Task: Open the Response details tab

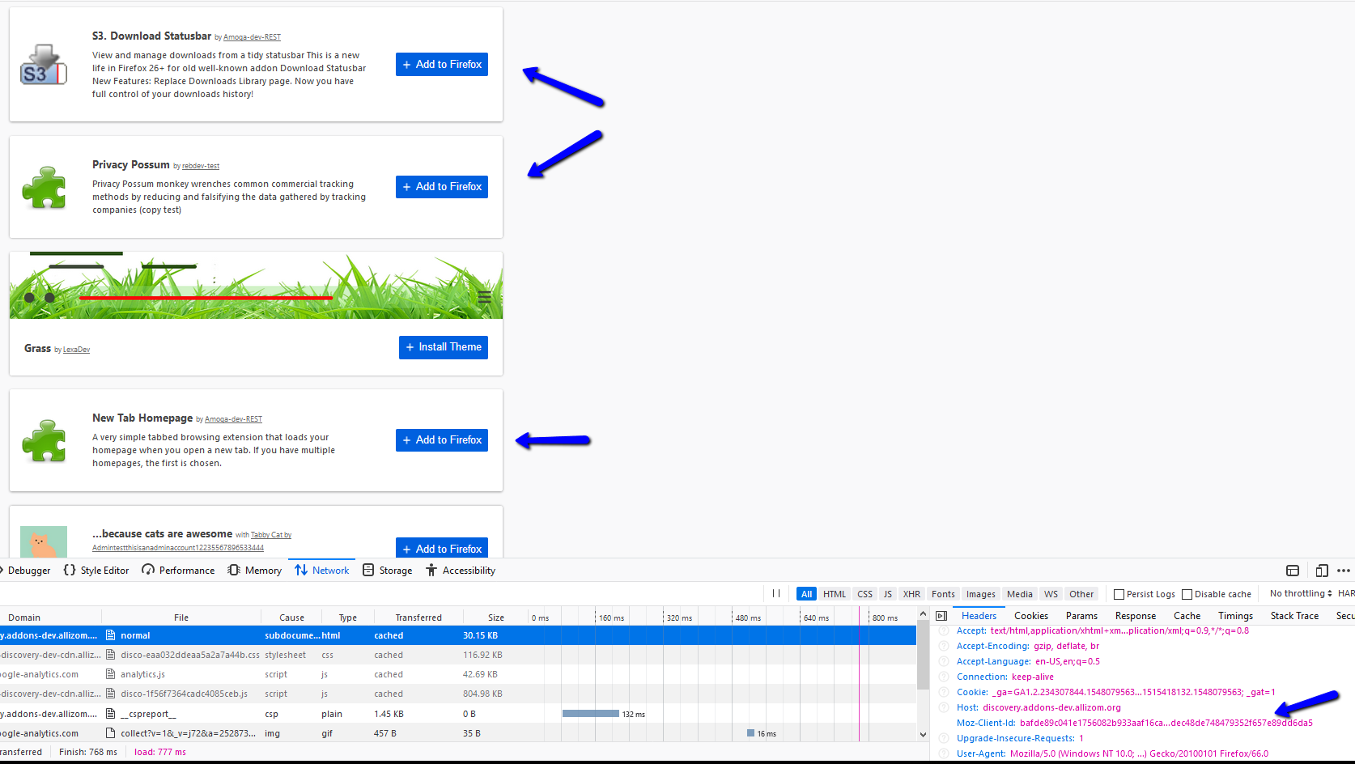Action: 1135,616
